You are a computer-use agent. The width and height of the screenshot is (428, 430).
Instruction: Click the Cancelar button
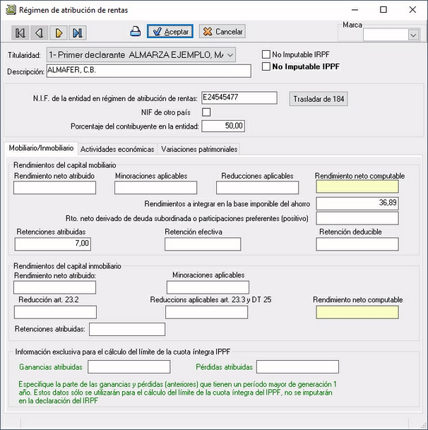(222, 31)
